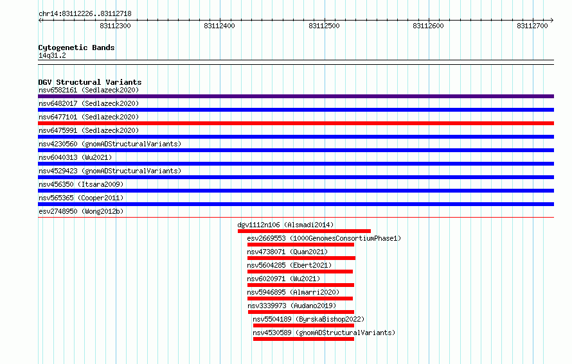Click the 83112400 ruler position
The height and width of the screenshot is (364, 572).
click(220, 26)
